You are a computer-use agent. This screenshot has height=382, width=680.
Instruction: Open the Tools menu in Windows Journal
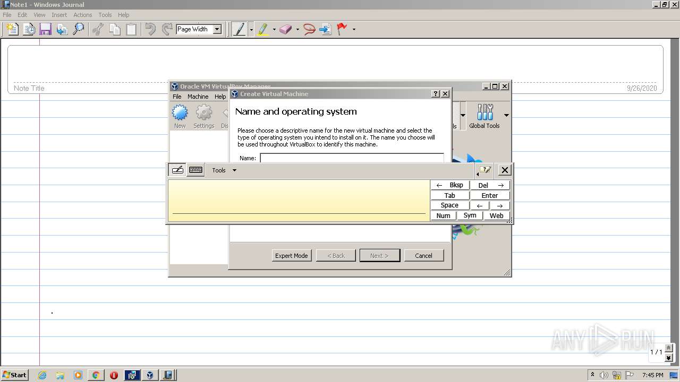click(105, 15)
